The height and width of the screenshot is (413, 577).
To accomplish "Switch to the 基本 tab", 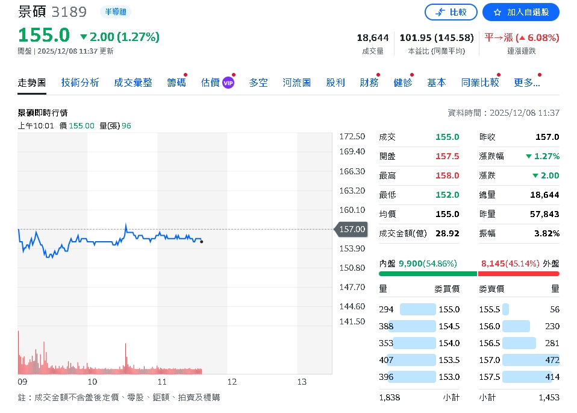I will pos(436,83).
